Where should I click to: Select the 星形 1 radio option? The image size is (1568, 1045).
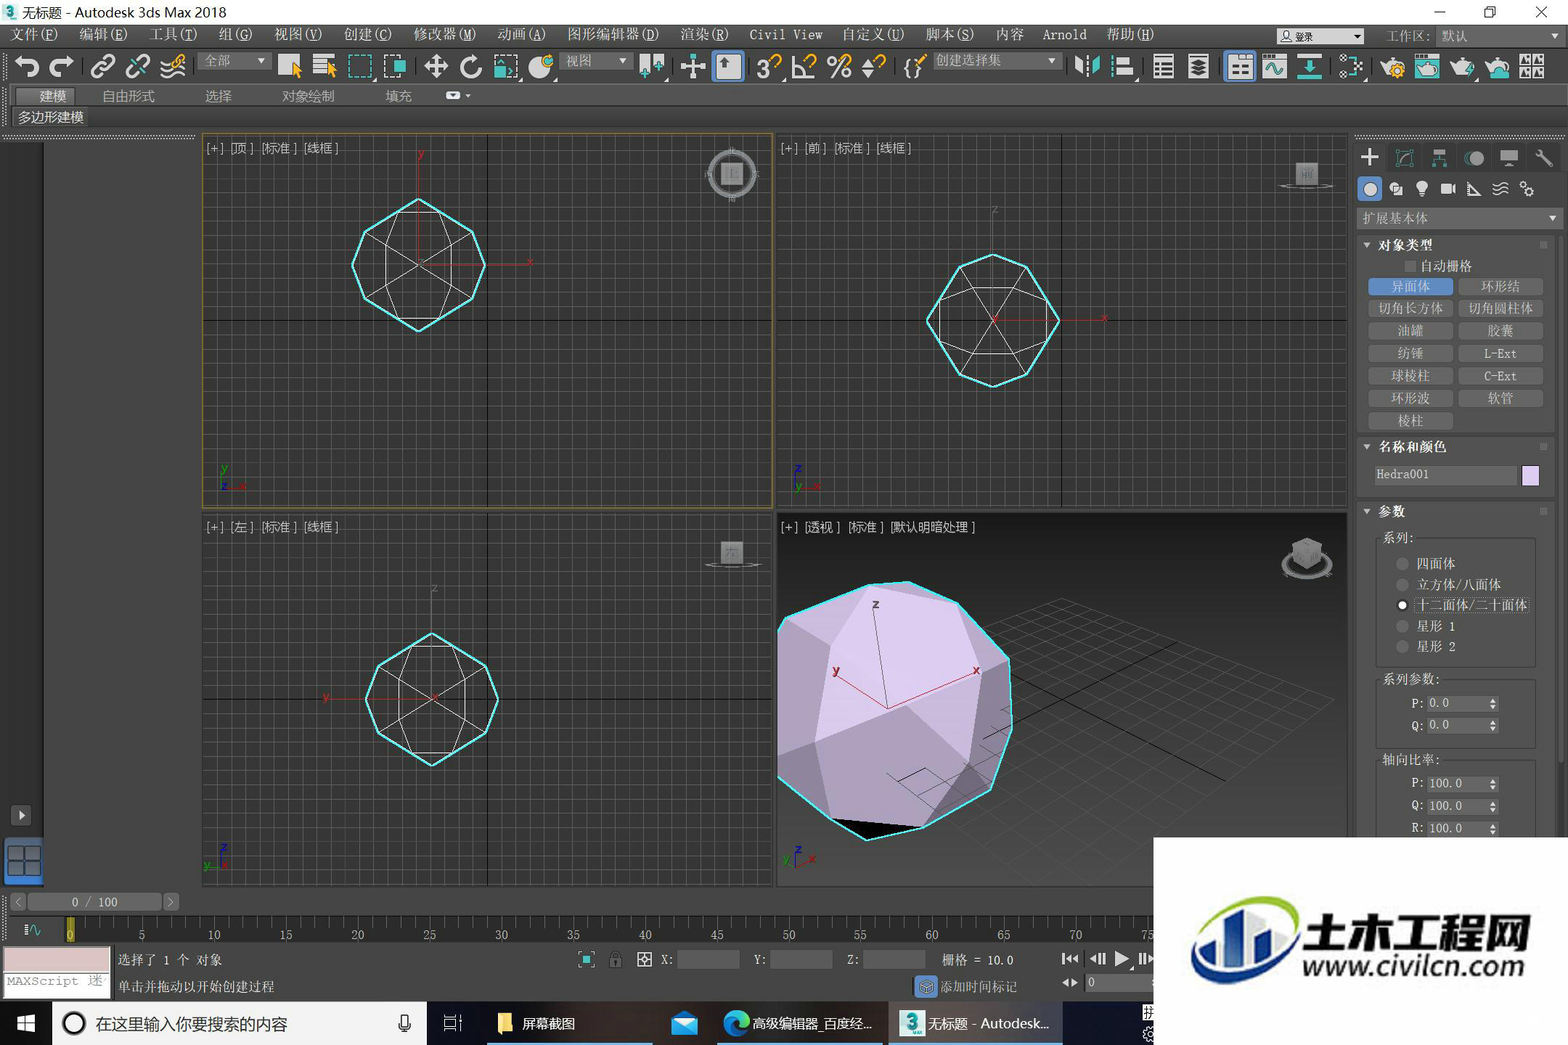(x=1402, y=626)
